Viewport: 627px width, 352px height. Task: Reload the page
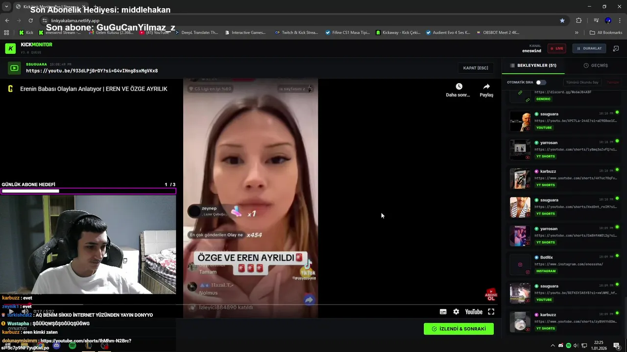point(30,21)
